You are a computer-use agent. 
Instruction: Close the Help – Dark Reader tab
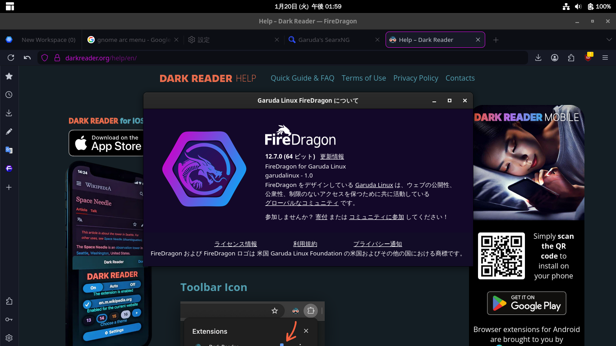[478, 40]
